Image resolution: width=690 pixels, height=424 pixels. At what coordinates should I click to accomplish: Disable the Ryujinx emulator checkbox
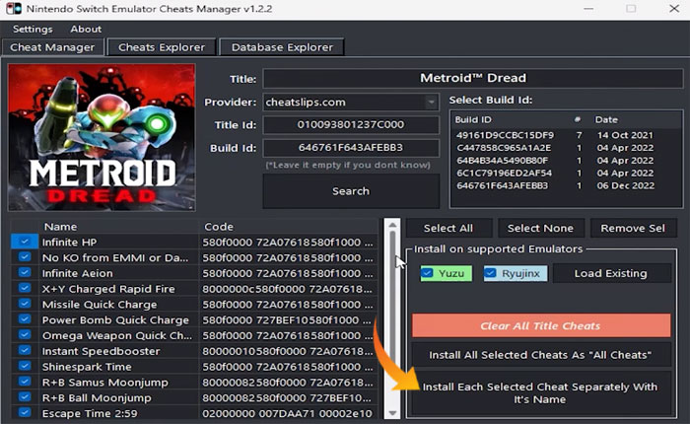point(490,273)
